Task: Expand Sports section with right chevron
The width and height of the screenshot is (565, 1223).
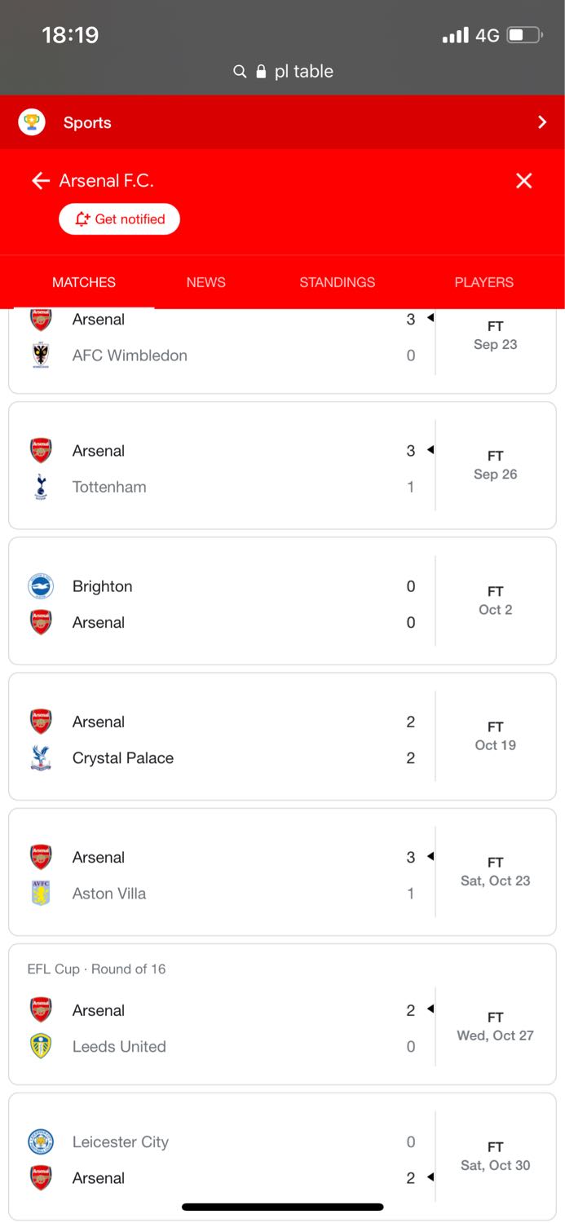Action: pyautogui.click(x=542, y=122)
